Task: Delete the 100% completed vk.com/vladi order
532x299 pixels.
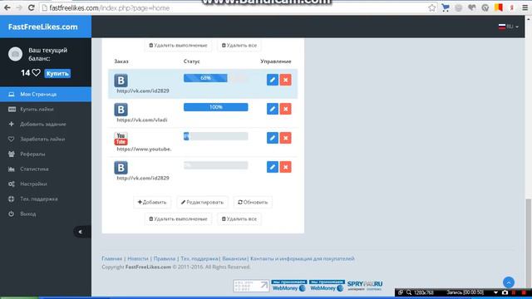Action: [x=285, y=109]
